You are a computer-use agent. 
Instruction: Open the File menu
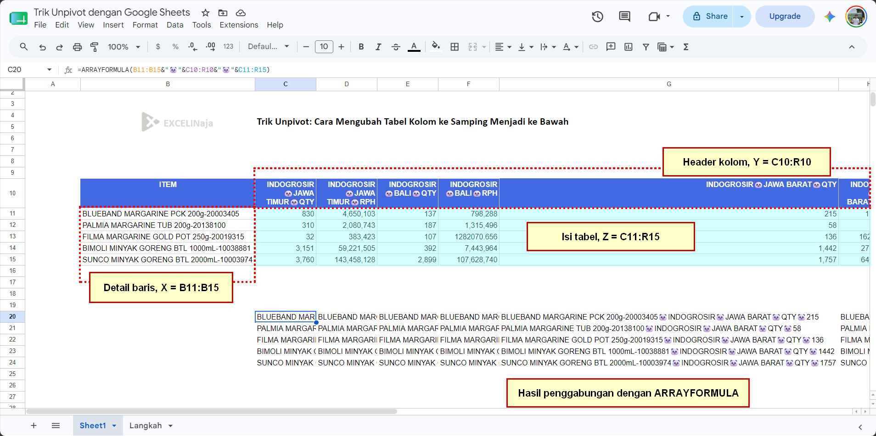pyautogui.click(x=40, y=25)
